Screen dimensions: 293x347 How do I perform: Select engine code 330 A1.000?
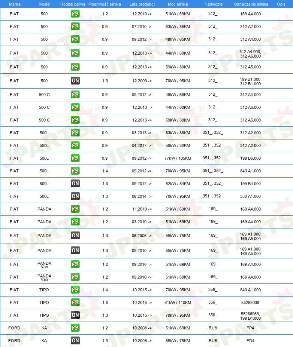pyautogui.click(x=250, y=196)
